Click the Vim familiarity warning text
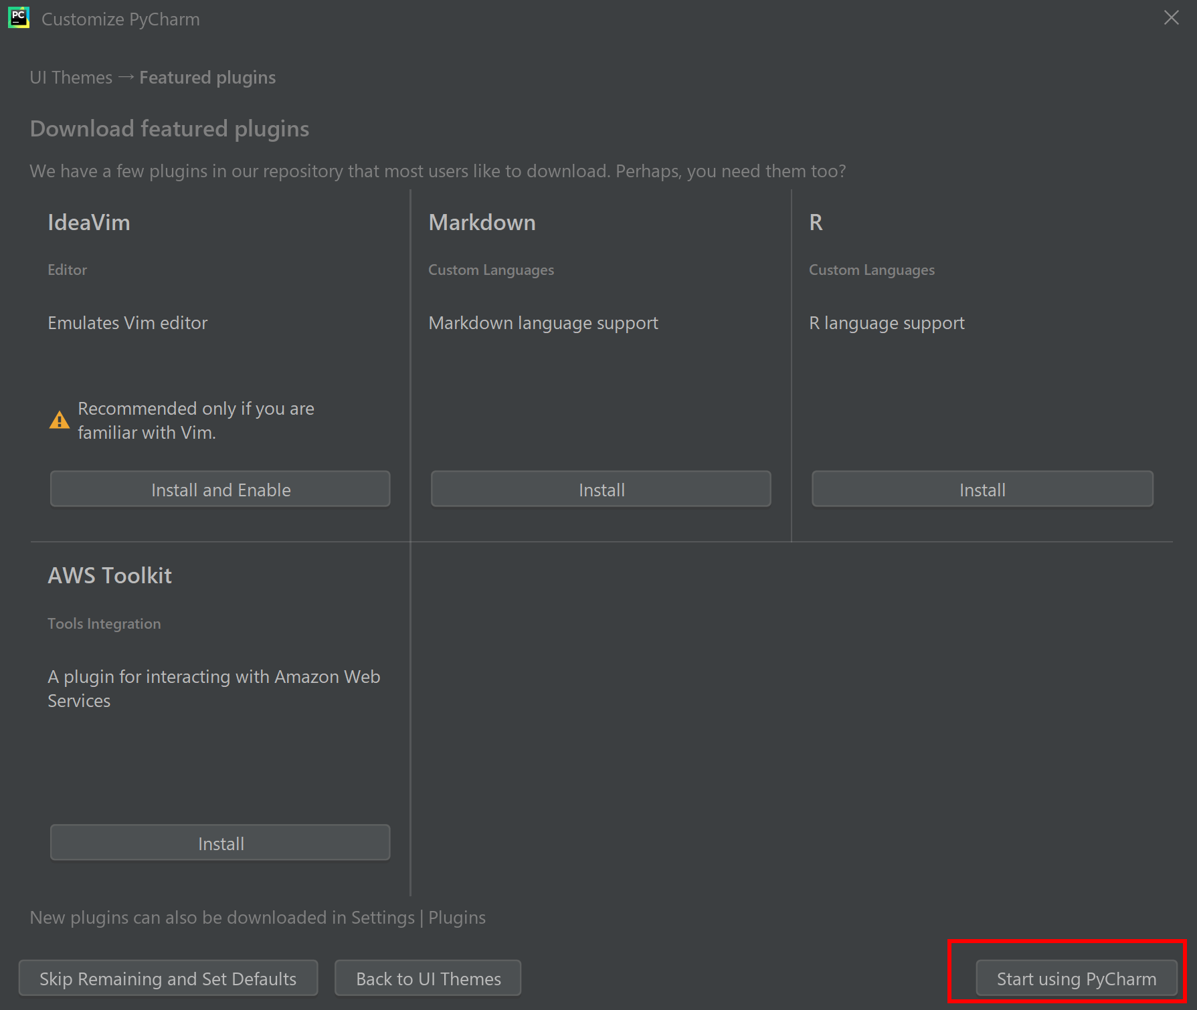Screen dimensions: 1197x1010 point(196,420)
